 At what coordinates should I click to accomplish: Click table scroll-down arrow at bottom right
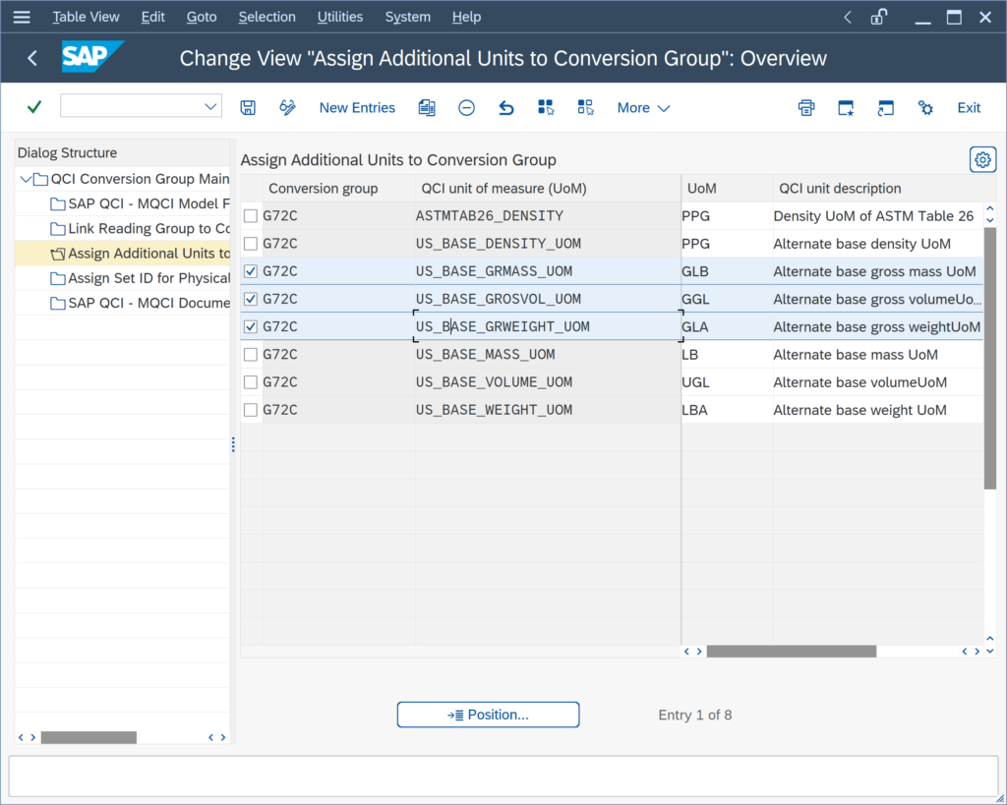tap(989, 651)
